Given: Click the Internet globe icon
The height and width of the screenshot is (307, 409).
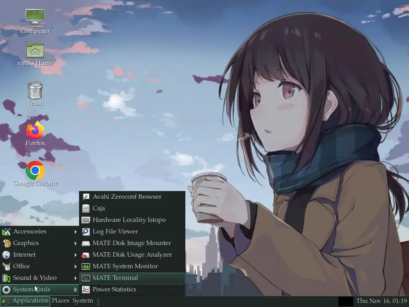Looking at the screenshot, I should (6, 255).
